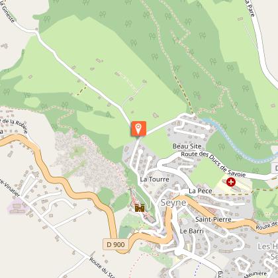This screenshot has width=278, height=278.
Task: Click the de la Robine road label
Action: tap(14, 125)
